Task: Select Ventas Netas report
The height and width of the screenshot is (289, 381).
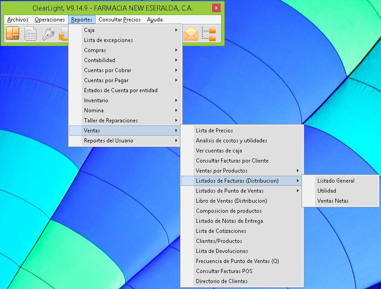Action: click(x=333, y=201)
